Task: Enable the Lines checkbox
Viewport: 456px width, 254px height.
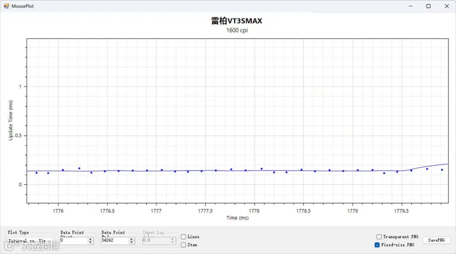Action: tap(184, 237)
